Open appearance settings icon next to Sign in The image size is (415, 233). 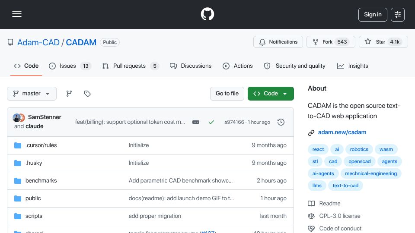coord(397,15)
